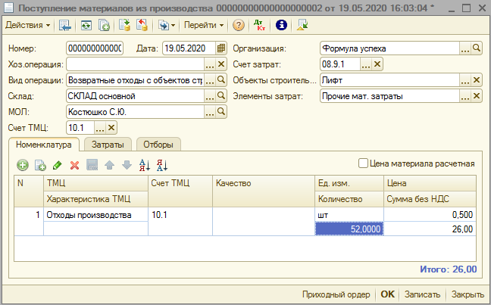The width and height of the screenshot is (491, 305).
Task: Click the Записать button
Action: [x=423, y=294]
